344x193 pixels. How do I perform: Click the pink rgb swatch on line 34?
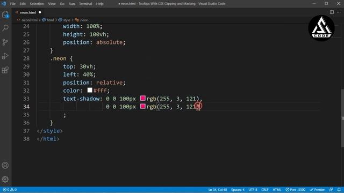point(143,106)
